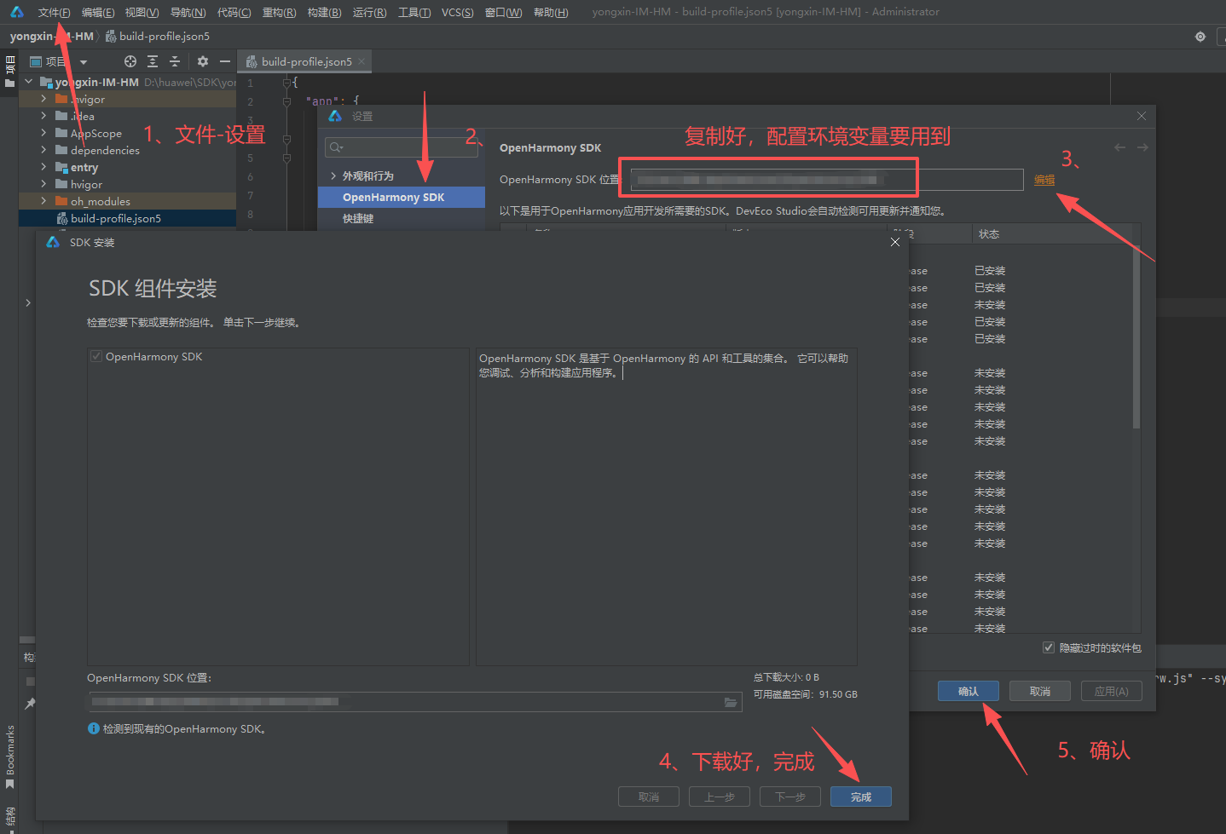
Task: Click 确认 button in settings dialog
Action: [x=969, y=691]
